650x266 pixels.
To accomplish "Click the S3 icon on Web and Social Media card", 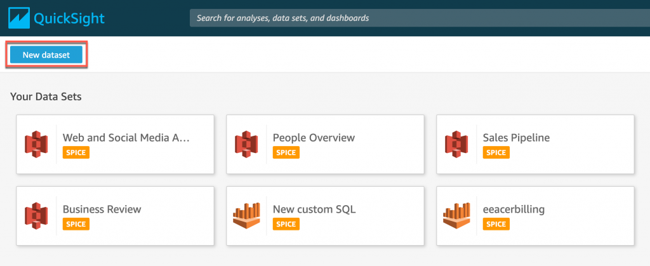I will point(36,144).
